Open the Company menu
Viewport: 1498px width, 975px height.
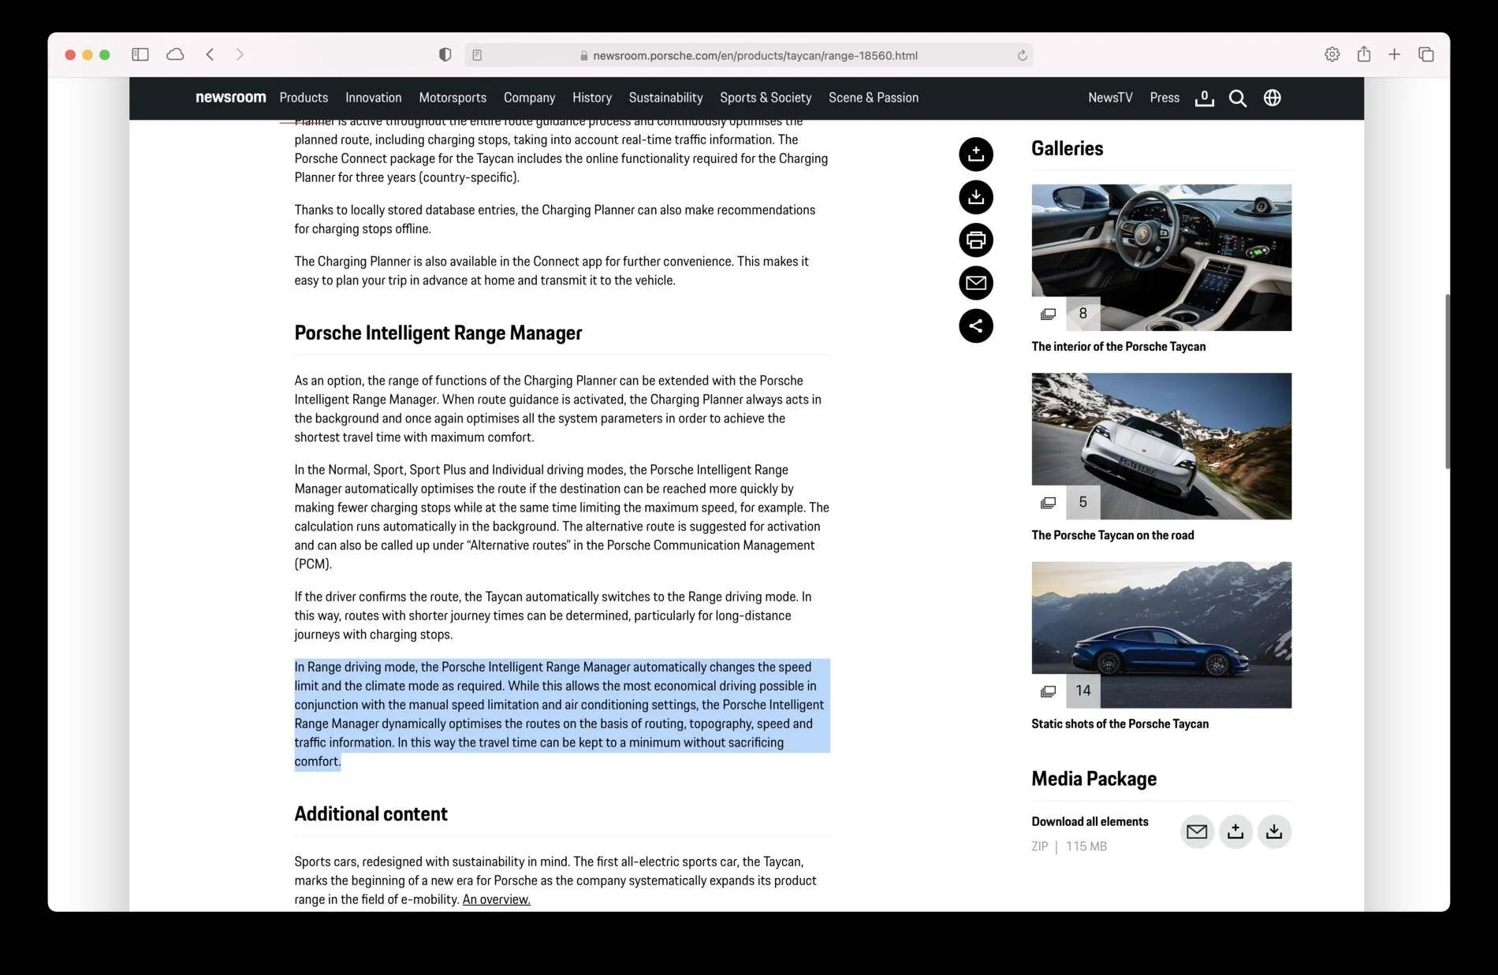coord(530,98)
